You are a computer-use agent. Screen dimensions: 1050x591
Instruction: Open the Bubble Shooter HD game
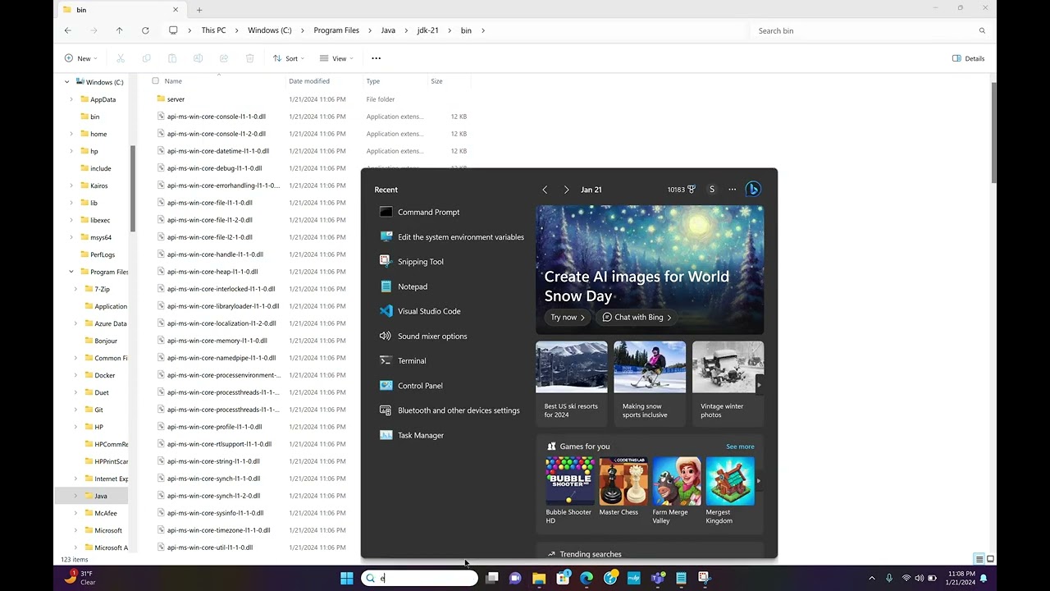[x=569, y=491]
